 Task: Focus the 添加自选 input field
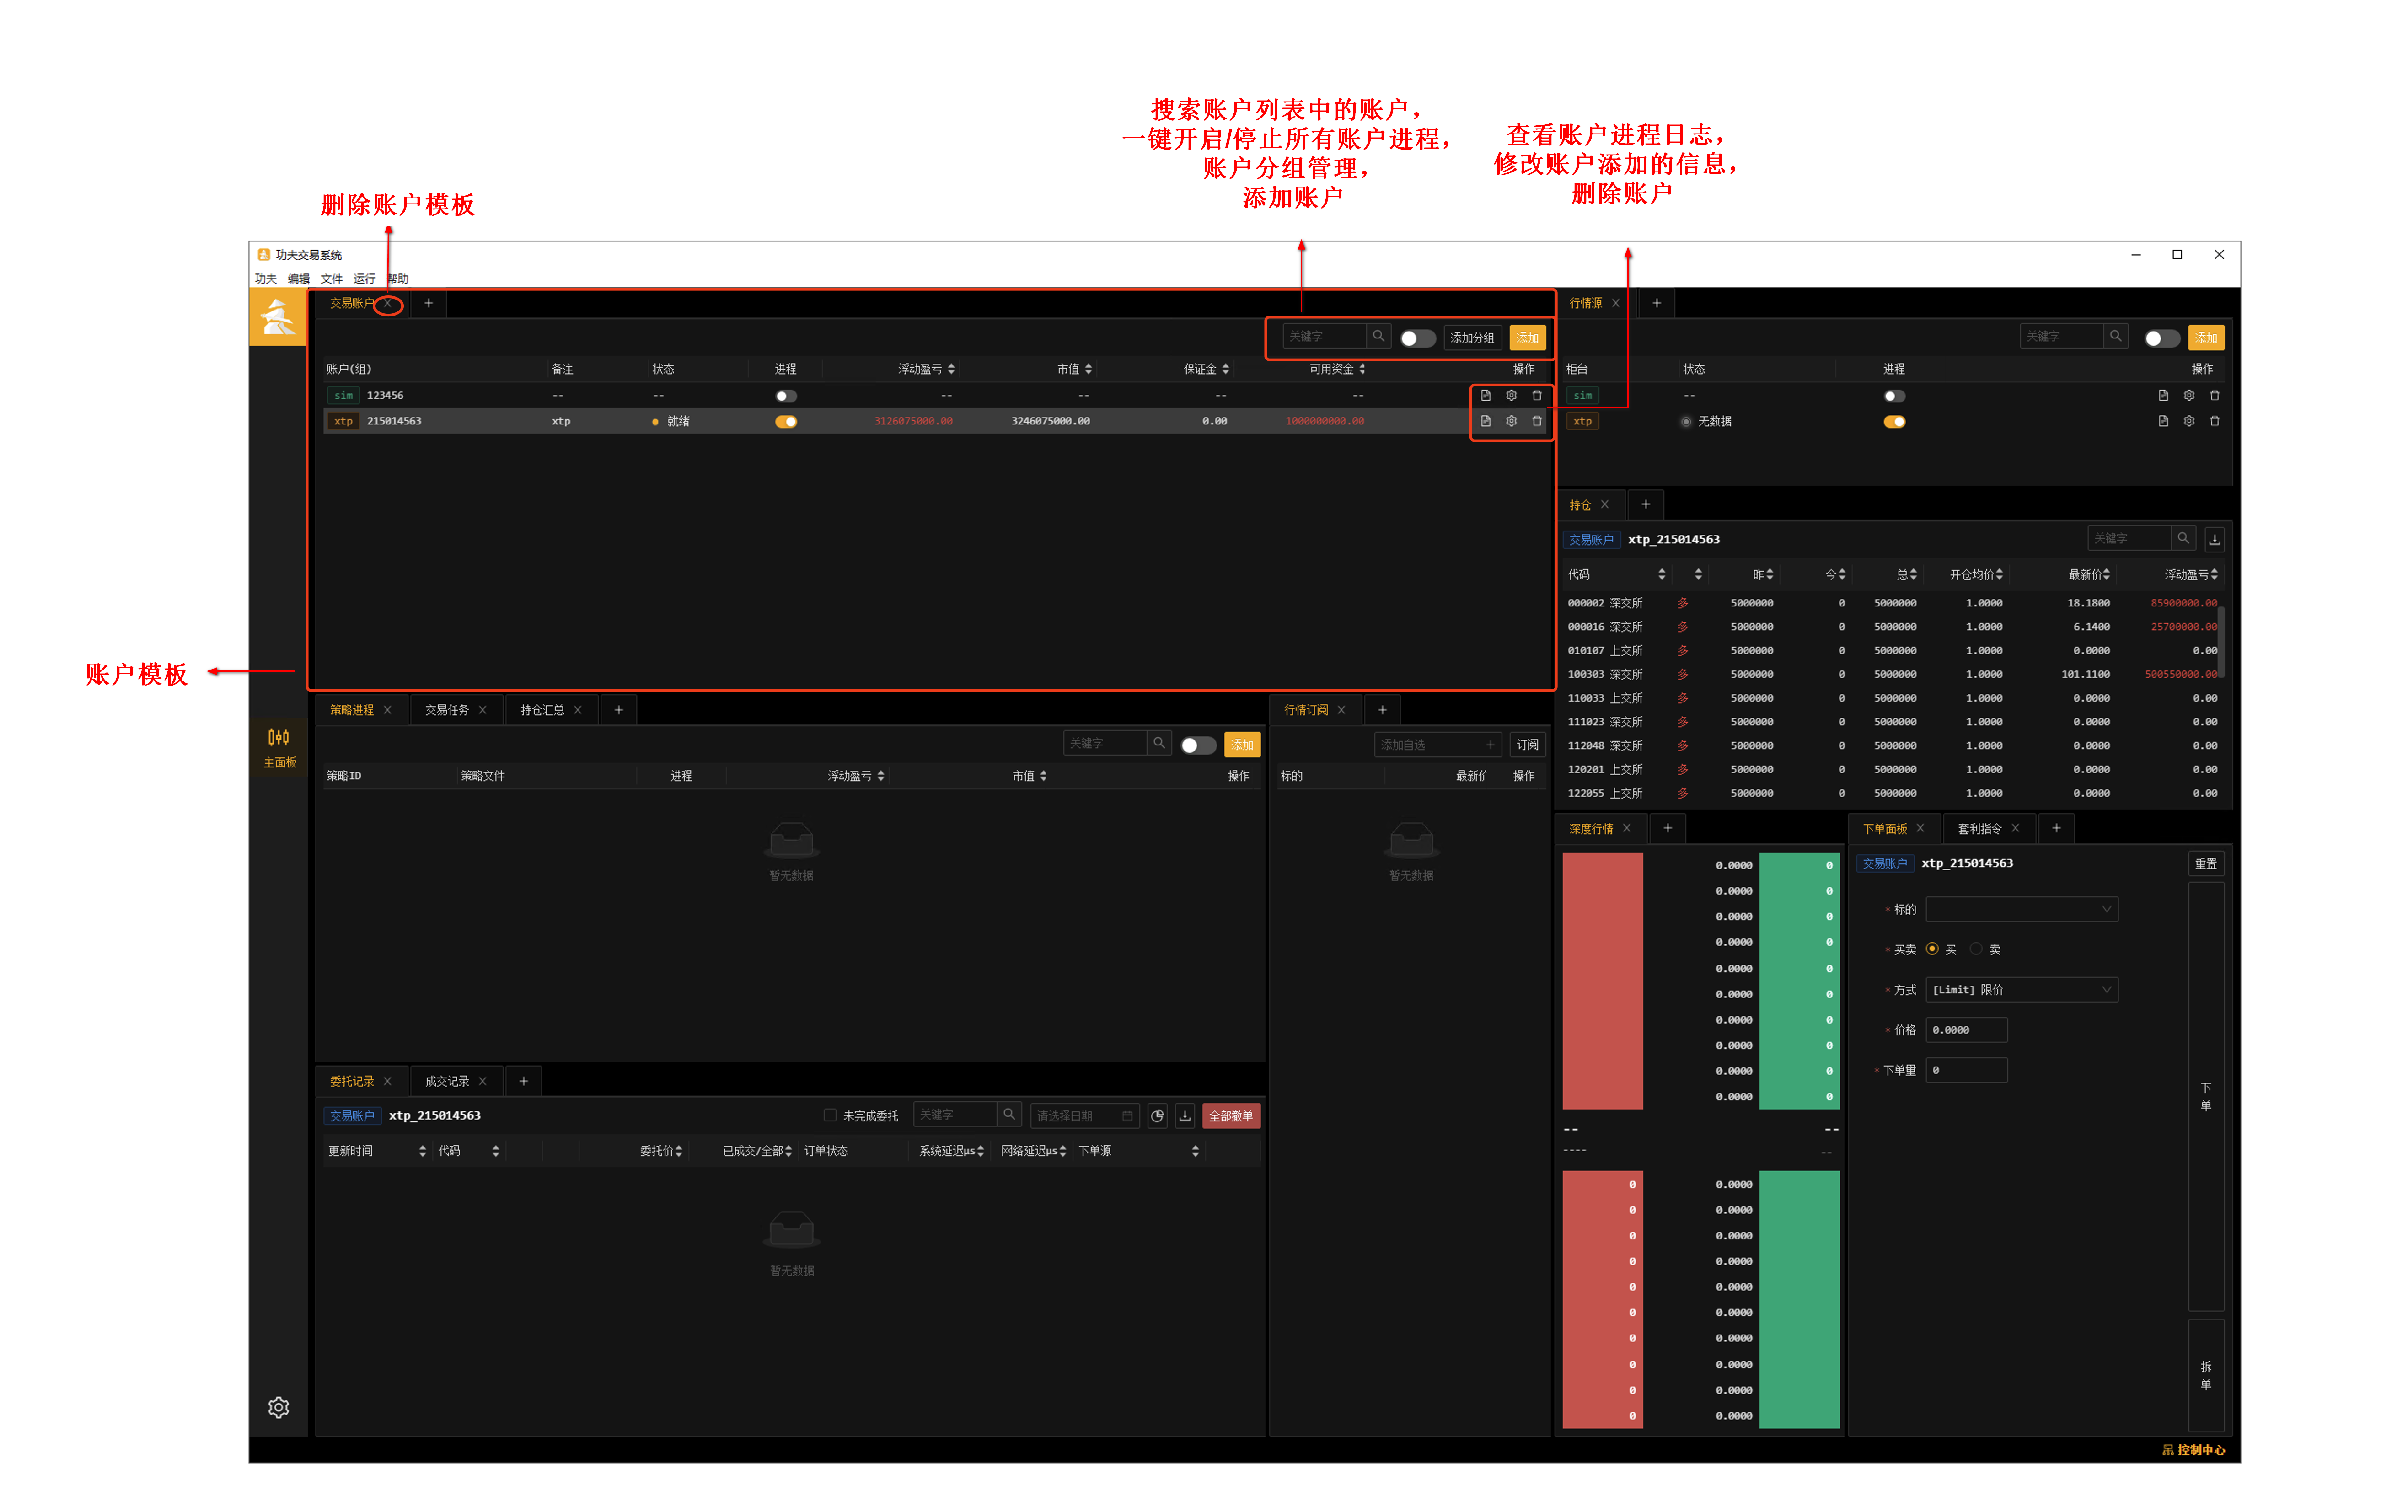(x=1438, y=746)
